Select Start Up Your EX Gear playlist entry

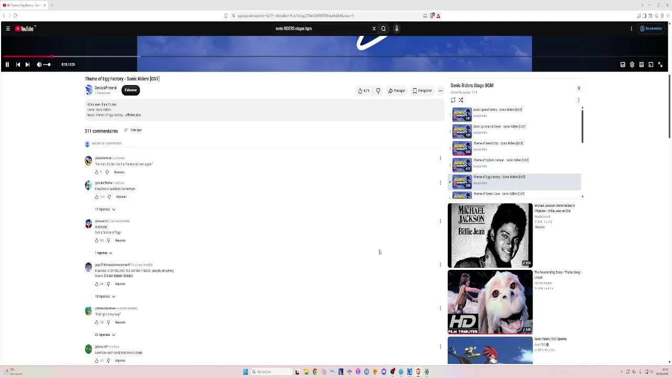coord(514,131)
